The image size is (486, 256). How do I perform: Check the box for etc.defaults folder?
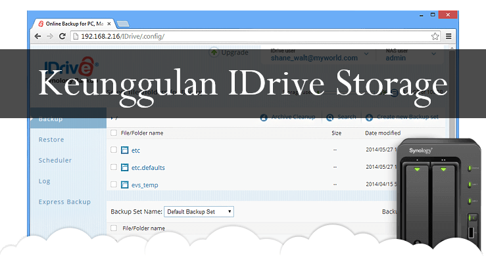[114, 167]
